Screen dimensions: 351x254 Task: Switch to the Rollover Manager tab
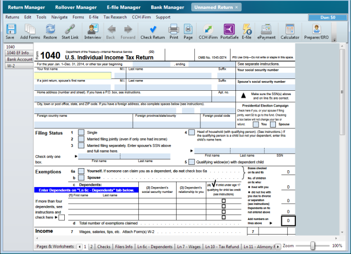[x=76, y=8]
